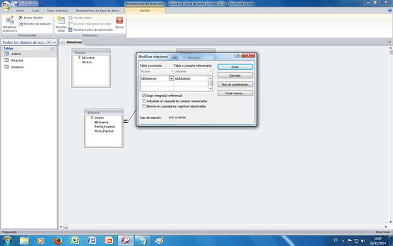Open the Todos los objetos de Access dropdown
This screenshot has width=393, height=246.
click(49, 42)
